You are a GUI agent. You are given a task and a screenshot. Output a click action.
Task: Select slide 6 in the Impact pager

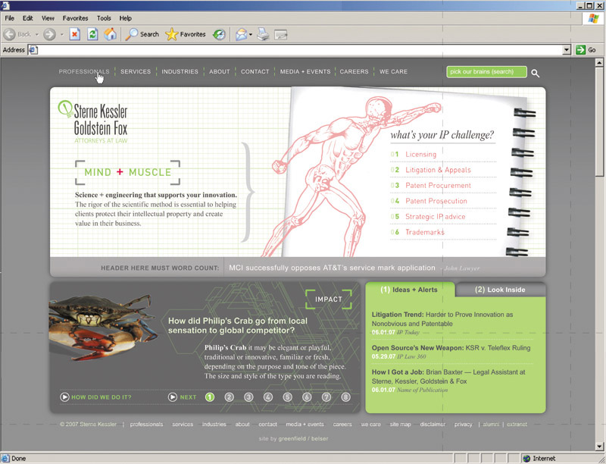[x=307, y=397]
